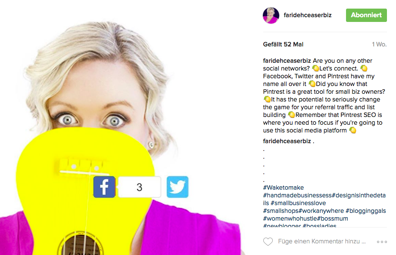
Task: Click the Füge einen Kommentar hinzu field
Action: point(322,241)
